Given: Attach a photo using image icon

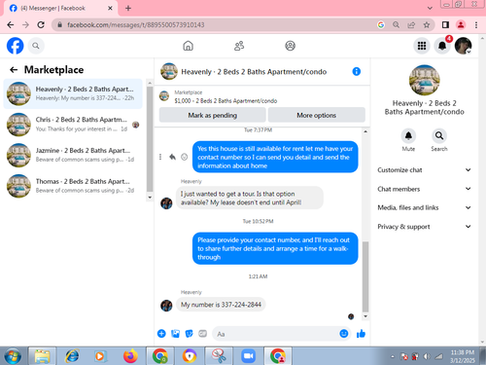Looking at the screenshot, I should [175, 333].
